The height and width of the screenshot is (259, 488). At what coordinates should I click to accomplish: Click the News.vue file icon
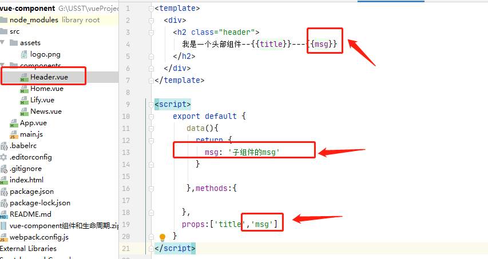24,112
